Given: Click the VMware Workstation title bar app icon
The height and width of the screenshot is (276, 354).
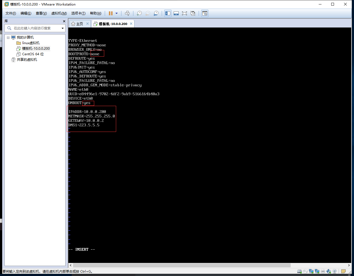Looking at the screenshot, I should (7, 4).
